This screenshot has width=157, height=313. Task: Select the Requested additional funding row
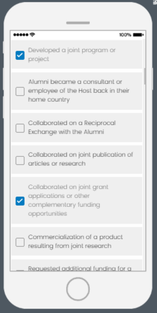(77, 265)
